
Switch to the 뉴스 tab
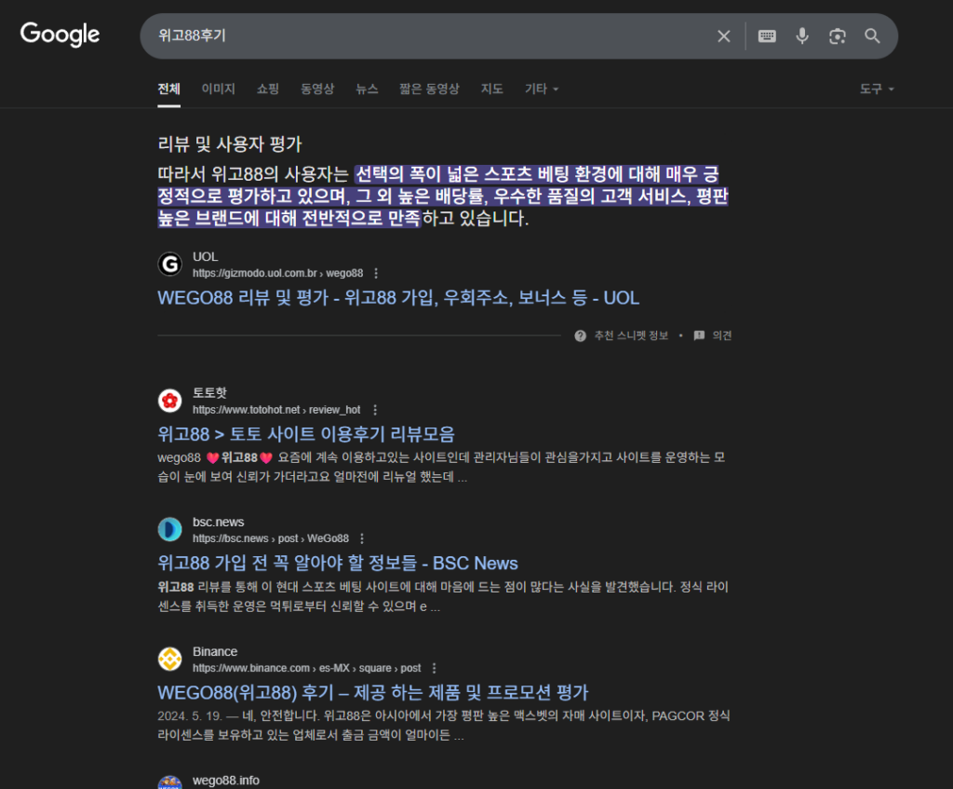(367, 88)
